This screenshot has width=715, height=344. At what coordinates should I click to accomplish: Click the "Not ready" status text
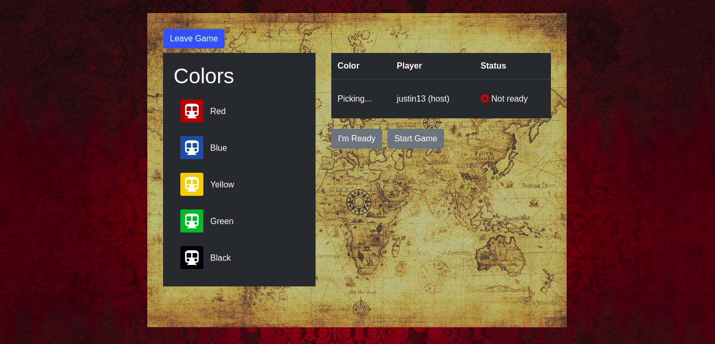coord(509,99)
